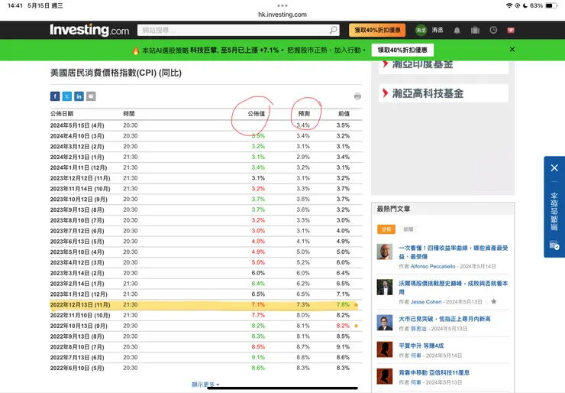
Task: Click the 最熱門文章 section header
Action: 393,209
